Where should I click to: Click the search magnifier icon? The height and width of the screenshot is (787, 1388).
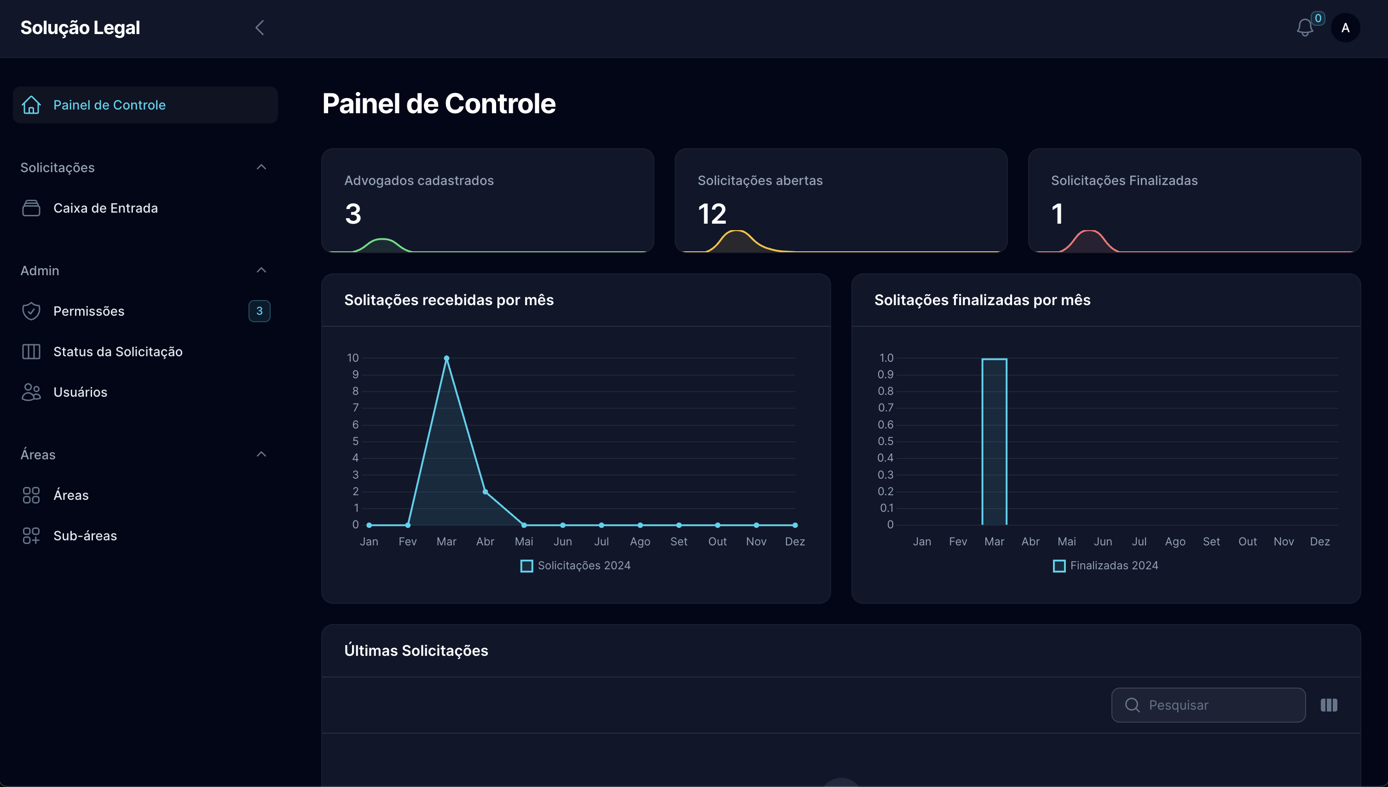tap(1132, 705)
